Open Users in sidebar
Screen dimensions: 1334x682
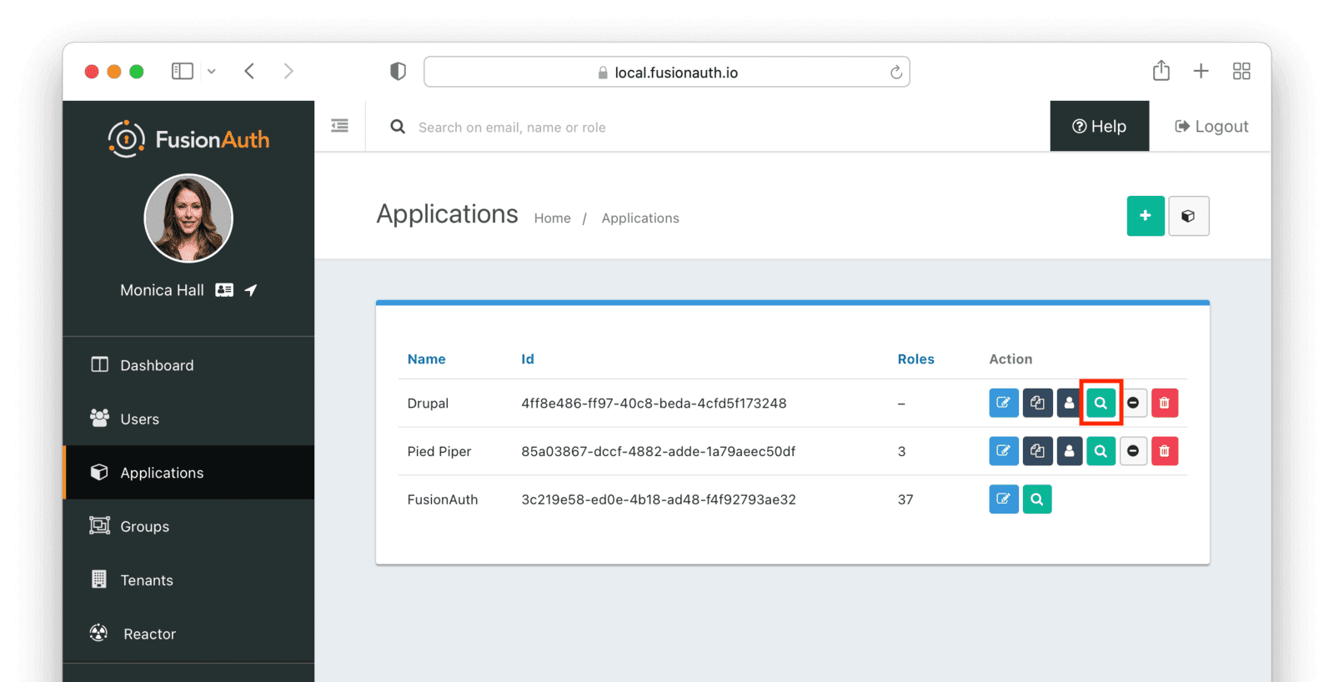[188, 419]
